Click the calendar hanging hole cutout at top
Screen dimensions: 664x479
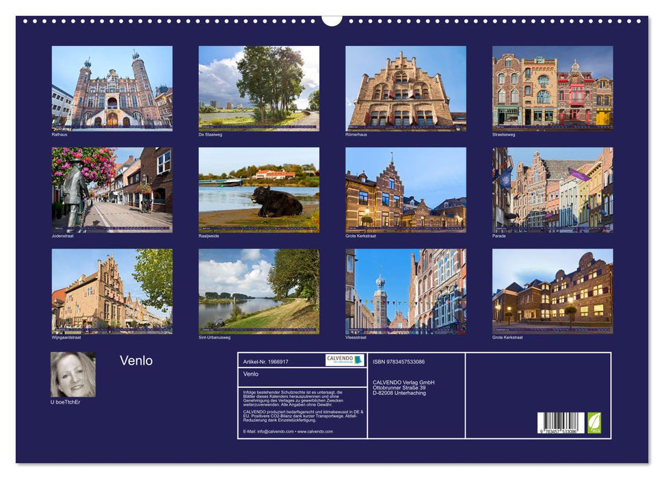click(x=332, y=20)
